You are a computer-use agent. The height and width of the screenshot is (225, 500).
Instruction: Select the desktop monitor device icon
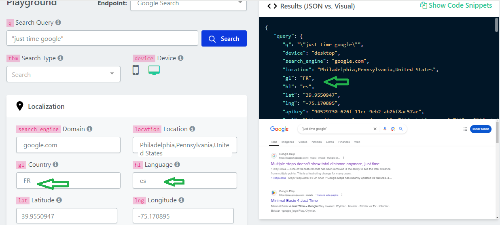click(154, 70)
